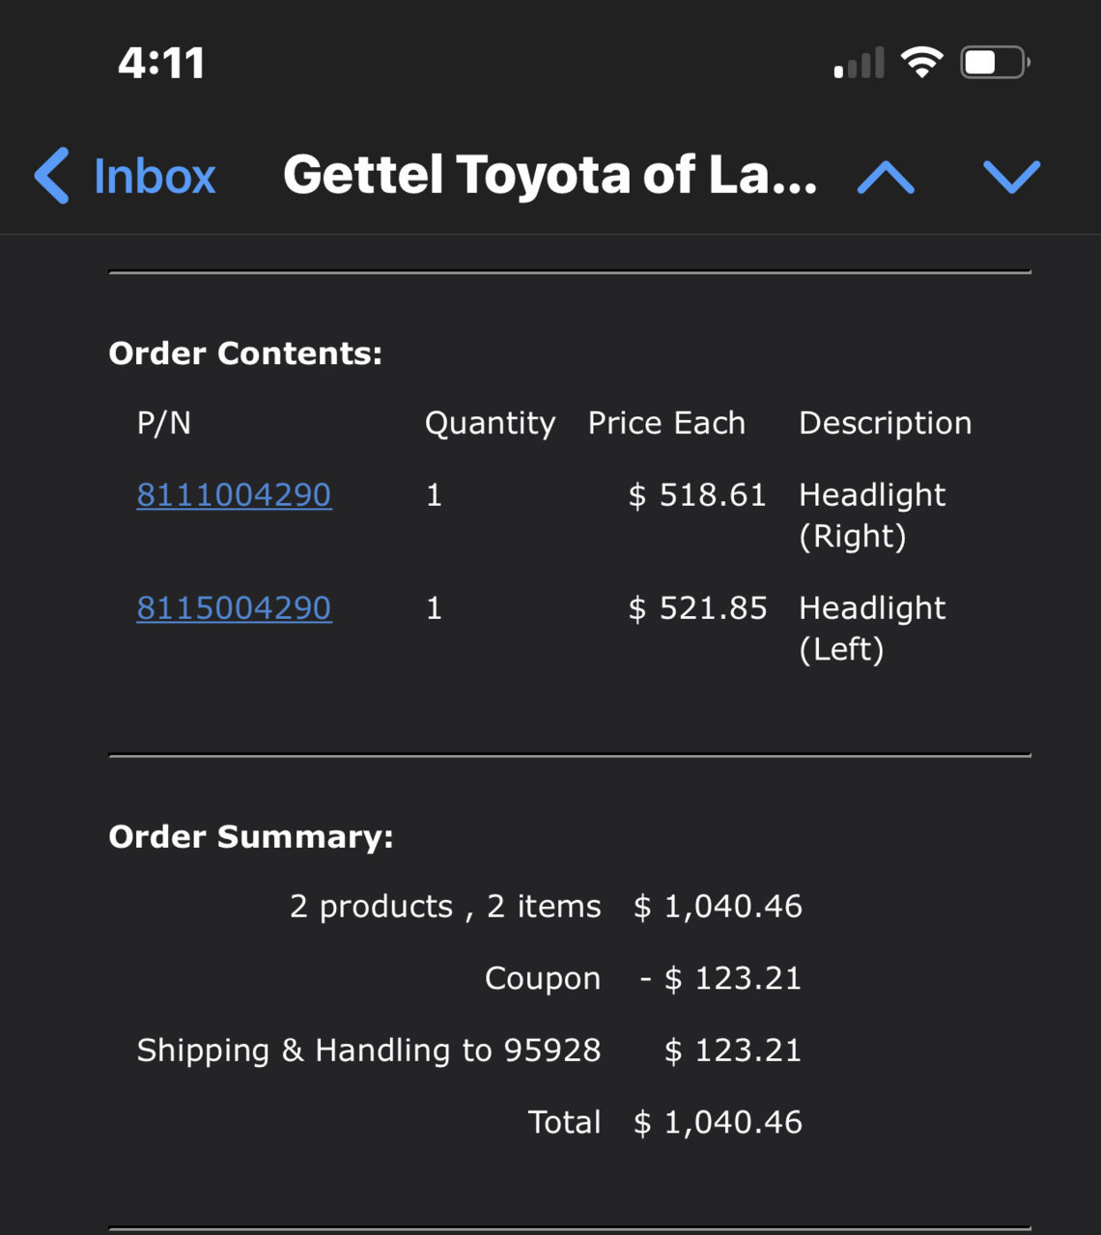Select the Order Summary heading
The image size is (1101, 1235).
[x=251, y=836]
